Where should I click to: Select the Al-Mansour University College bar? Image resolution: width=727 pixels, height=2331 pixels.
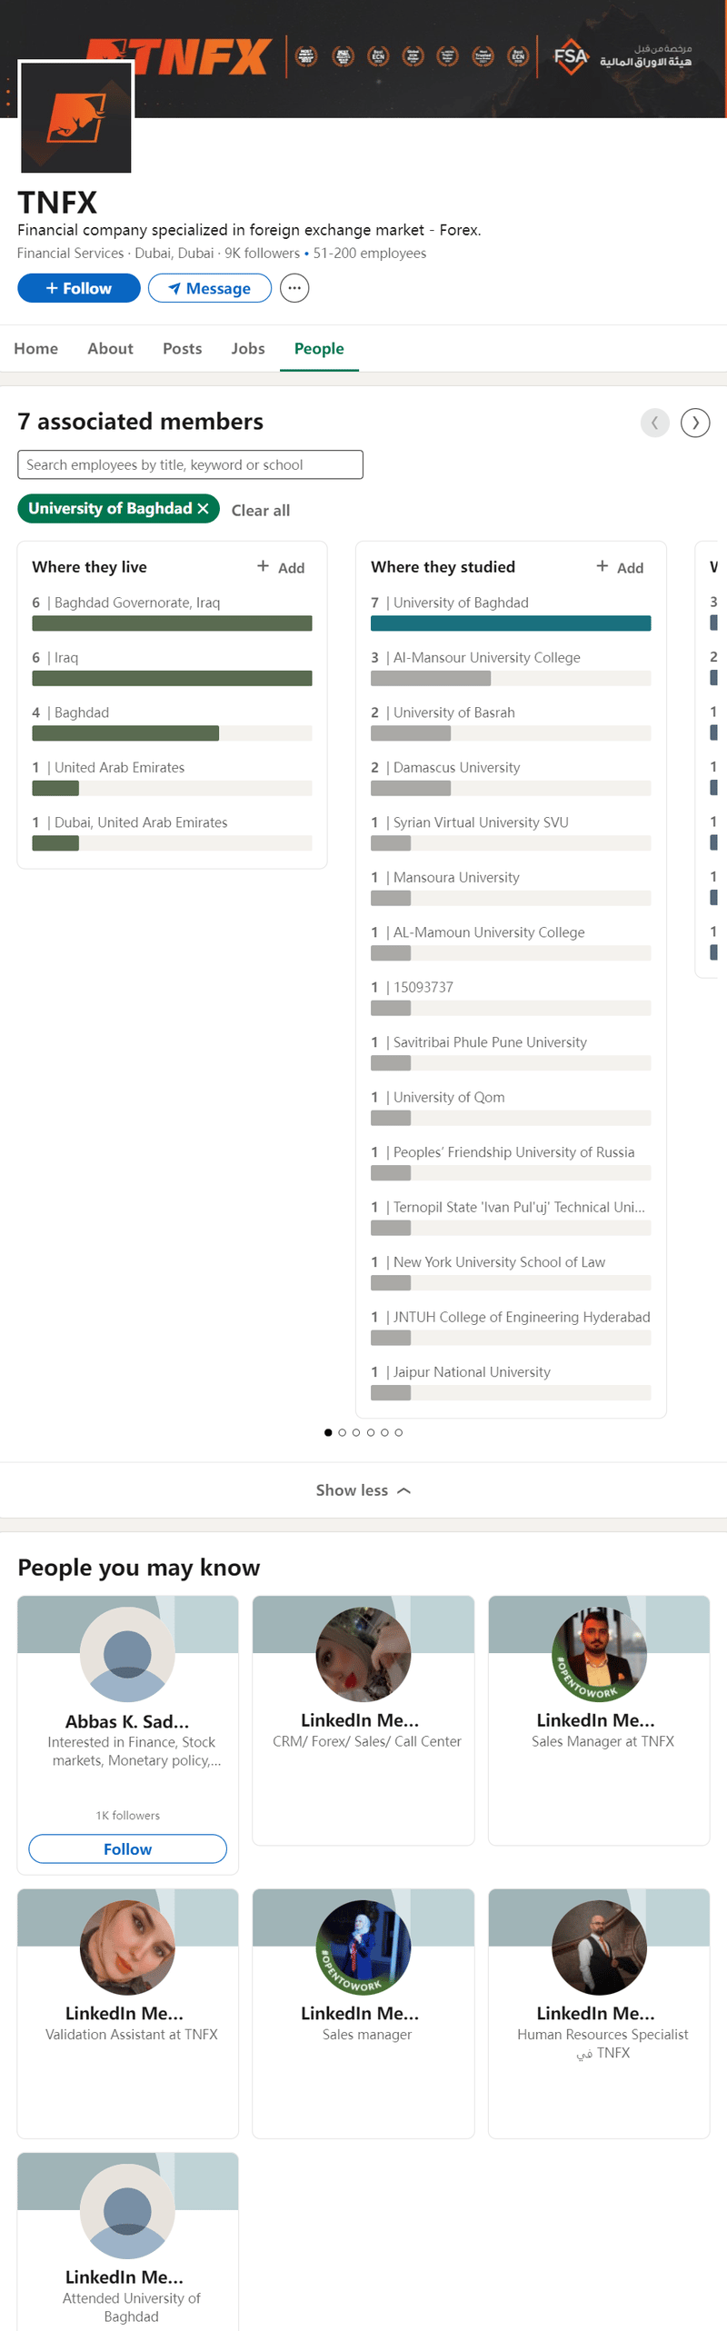click(511, 678)
